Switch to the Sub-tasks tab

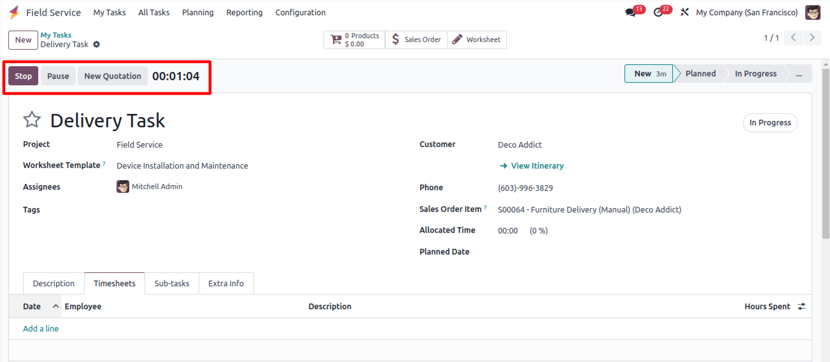pyautogui.click(x=172, y=284)
